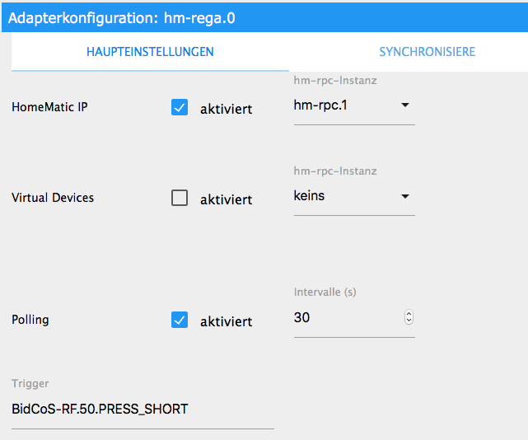The height and width of the screenshot is (440, 528).
Task: Select the 'Virtual Devices' row label
Action: [53, 198]
